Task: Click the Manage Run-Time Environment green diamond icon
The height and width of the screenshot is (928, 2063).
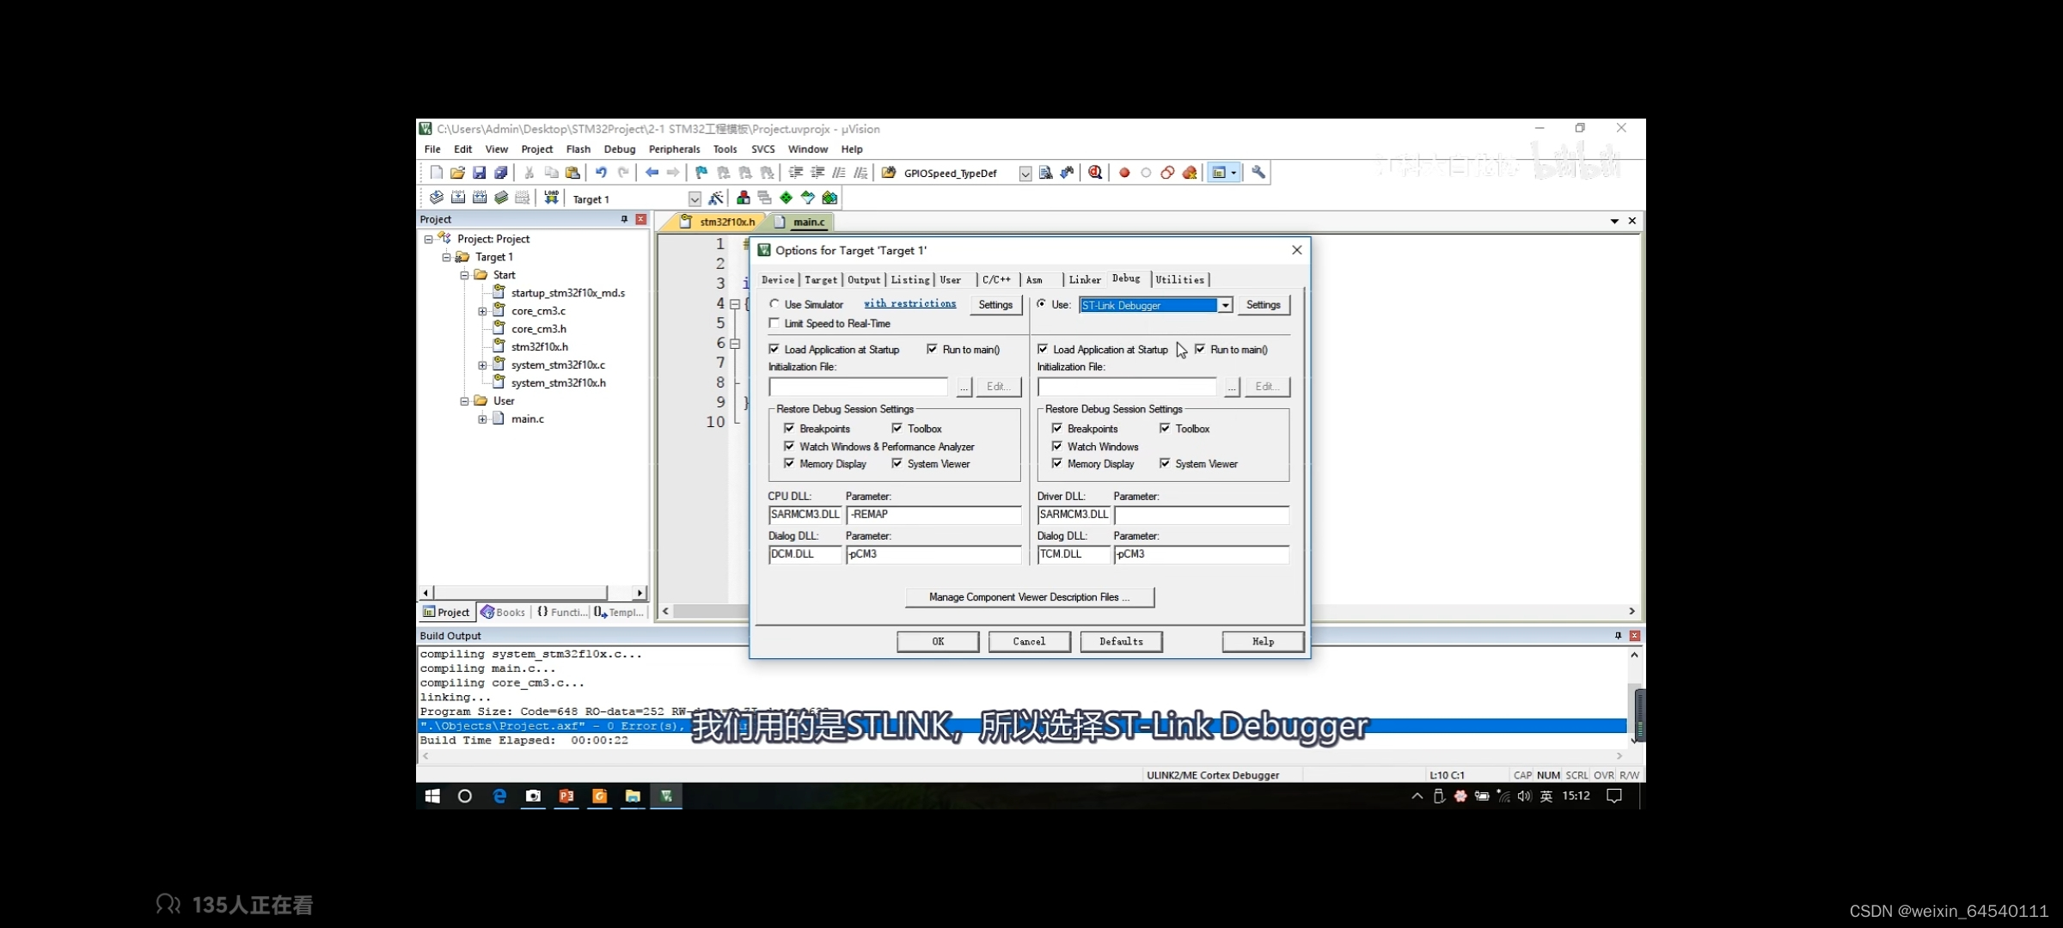Action: [x=786, y=198]
